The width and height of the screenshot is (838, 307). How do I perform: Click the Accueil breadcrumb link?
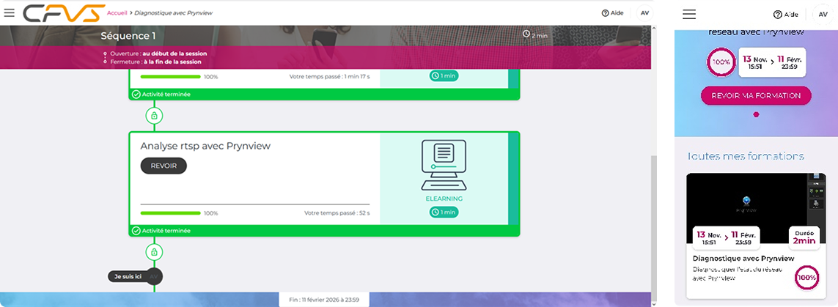[x=117, y=13]
